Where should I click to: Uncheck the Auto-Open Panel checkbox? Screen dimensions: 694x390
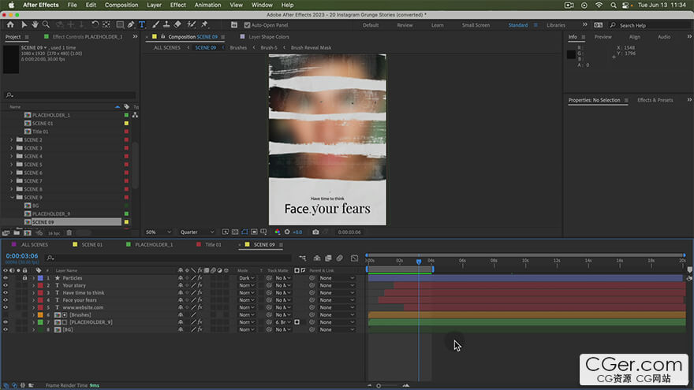pos(247,25)
